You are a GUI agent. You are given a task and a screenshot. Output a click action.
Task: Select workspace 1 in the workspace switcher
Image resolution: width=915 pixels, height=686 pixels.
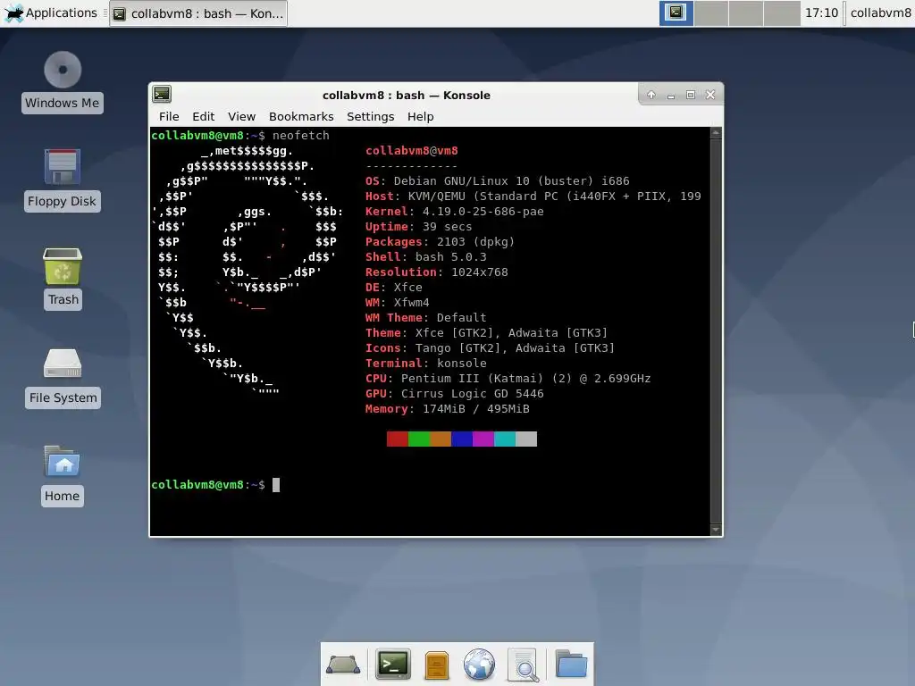[676, 13]
